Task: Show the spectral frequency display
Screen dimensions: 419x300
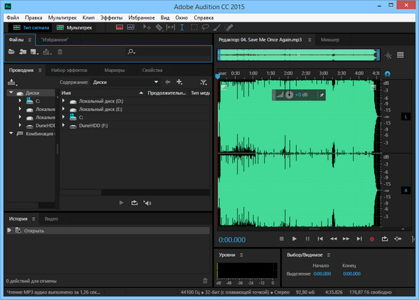Action: tap(119, 27)
